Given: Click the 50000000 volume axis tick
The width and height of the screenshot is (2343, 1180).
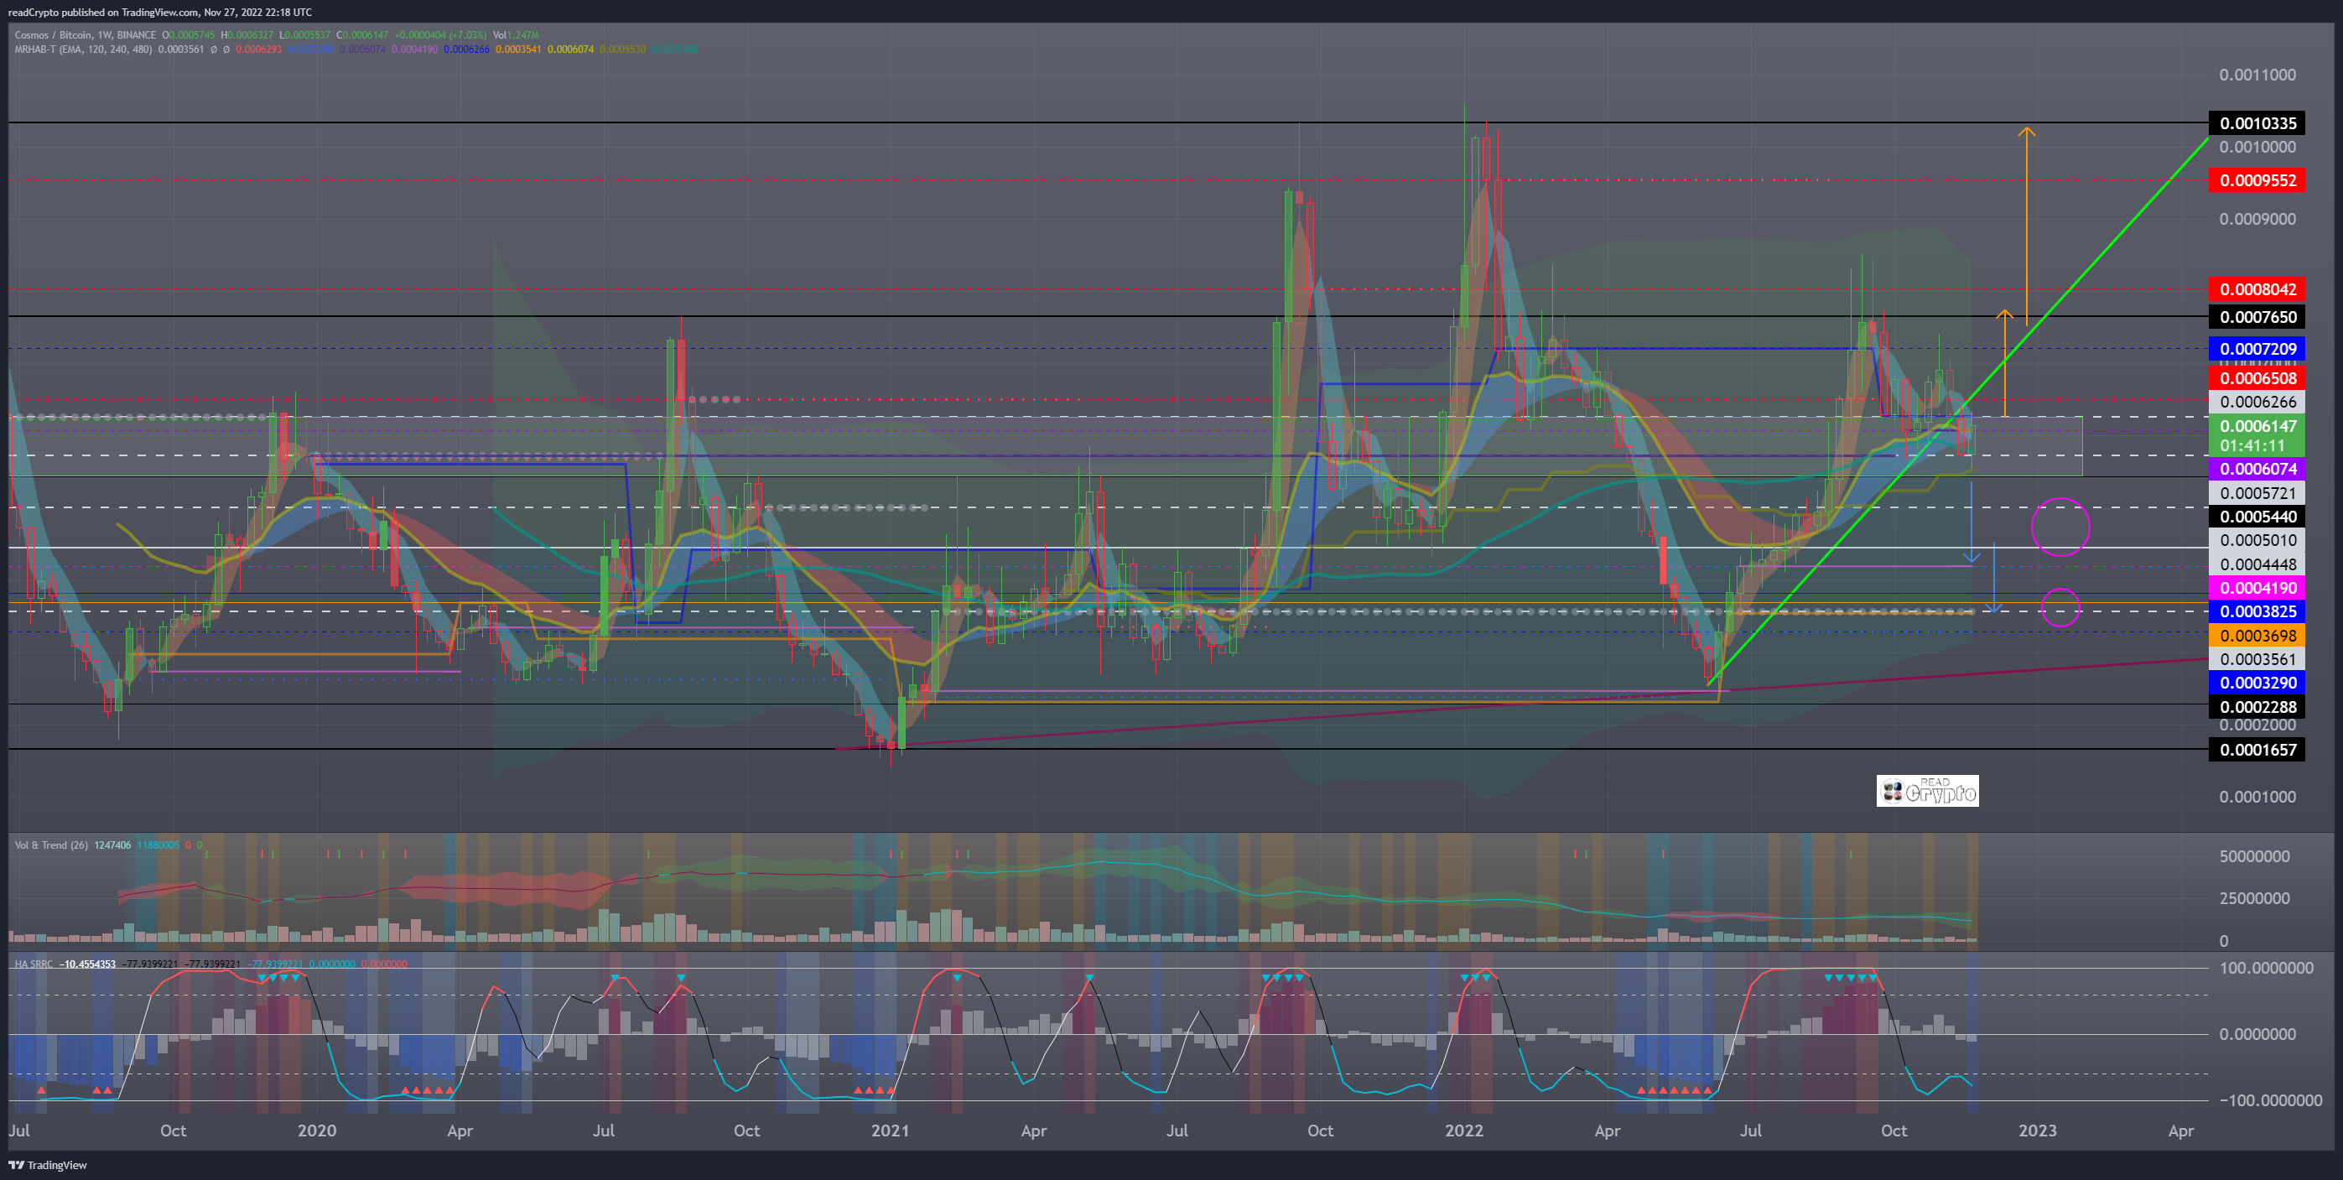Looking at the screenshot, I should (2255, 856).
